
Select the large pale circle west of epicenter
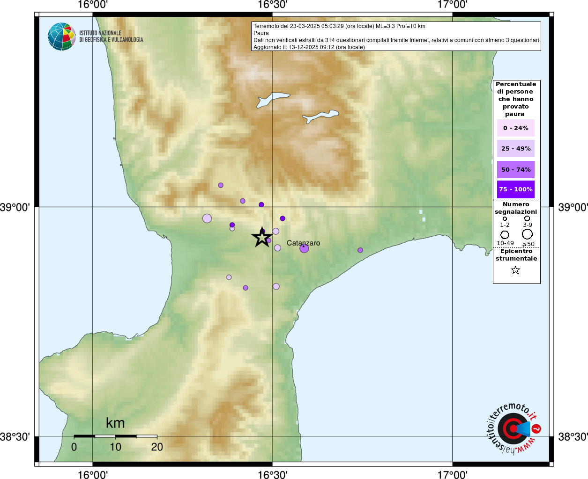pos(207,218)
